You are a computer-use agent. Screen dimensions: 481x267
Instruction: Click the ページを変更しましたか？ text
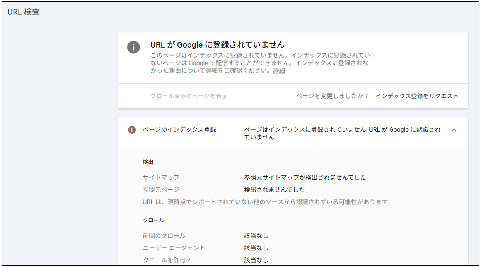[333, 96]
